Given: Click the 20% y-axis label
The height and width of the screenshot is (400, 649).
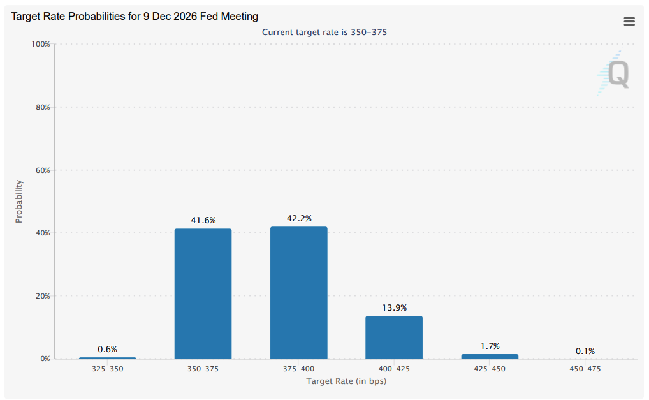Looking at the screenshot, I should pyautogui.click(x=43, y=296).
